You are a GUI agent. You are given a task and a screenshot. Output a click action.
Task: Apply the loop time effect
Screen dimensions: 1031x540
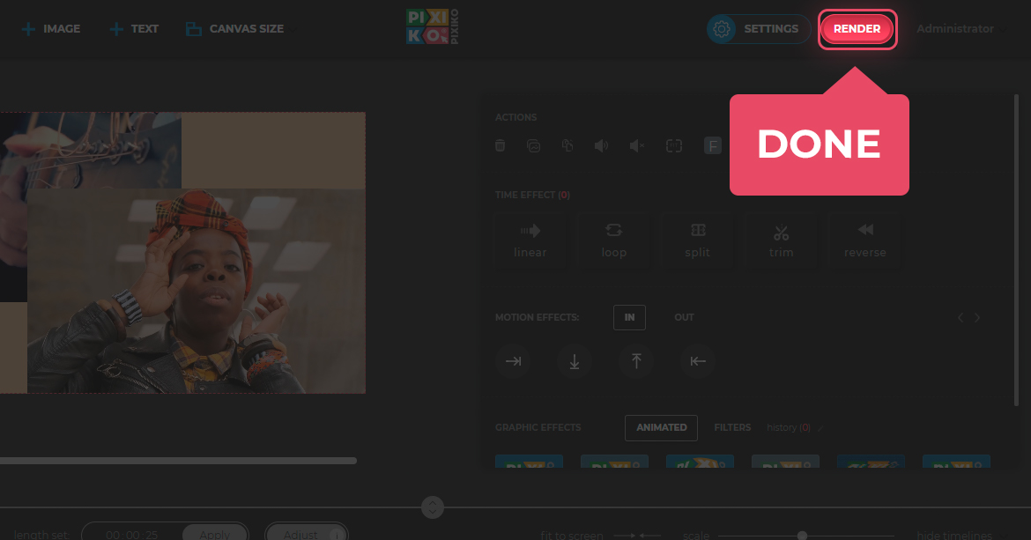click(614, 240)
